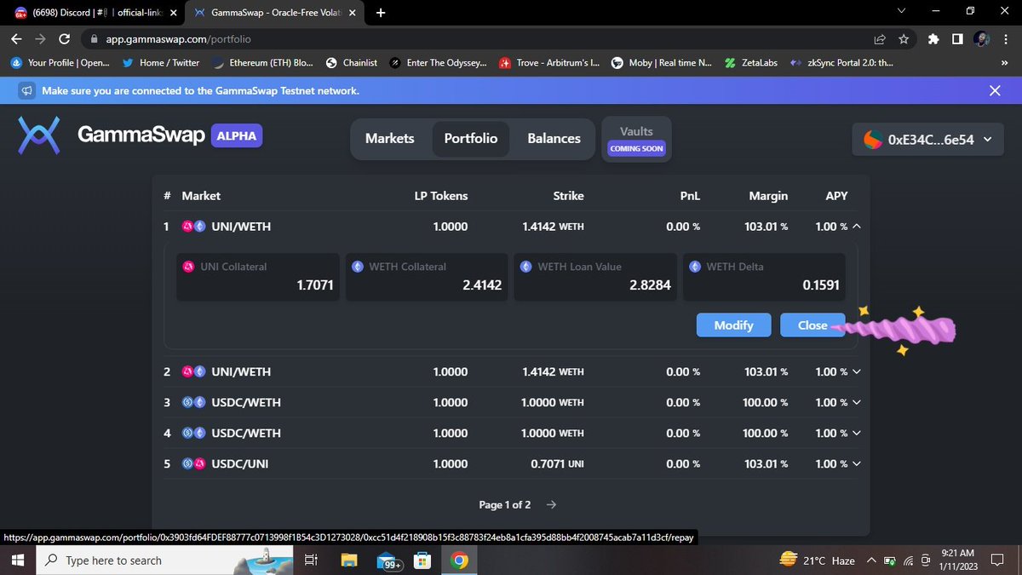Image resolution: width=1022 pixels, height=575 pixels.
Task: Expand the USDC/UNI position row
Action: point(856,463)
